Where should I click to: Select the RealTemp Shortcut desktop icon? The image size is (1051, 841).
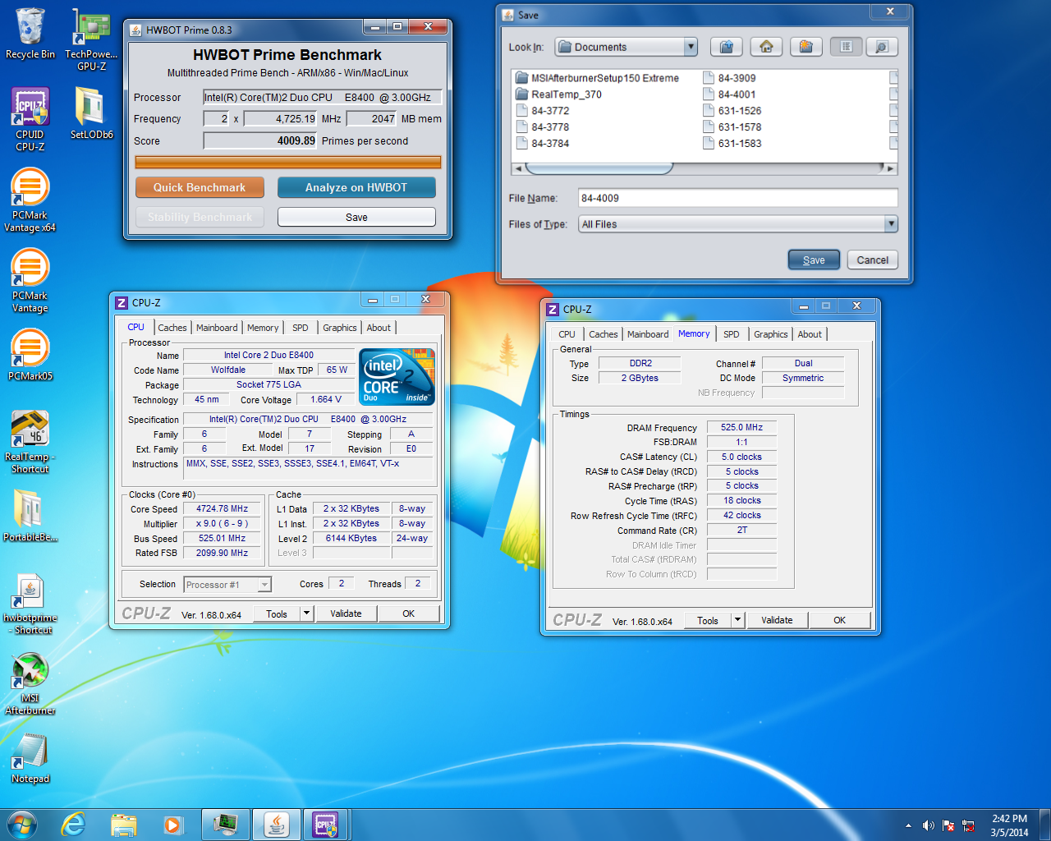pos(30,443)
